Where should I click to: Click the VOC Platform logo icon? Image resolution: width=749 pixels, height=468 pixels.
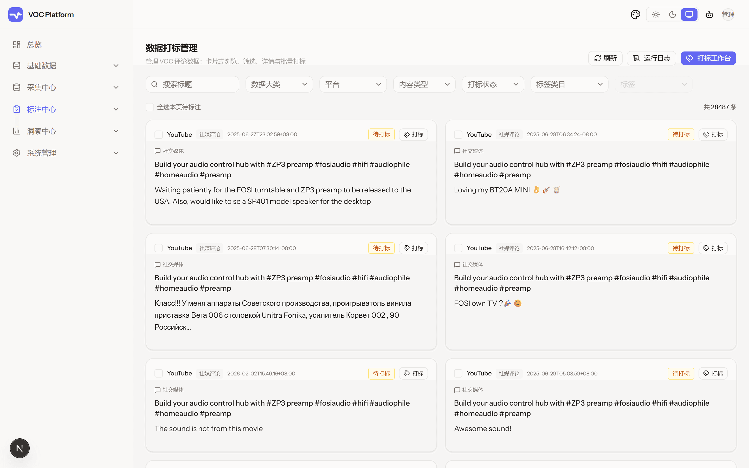tap(16, 15)
